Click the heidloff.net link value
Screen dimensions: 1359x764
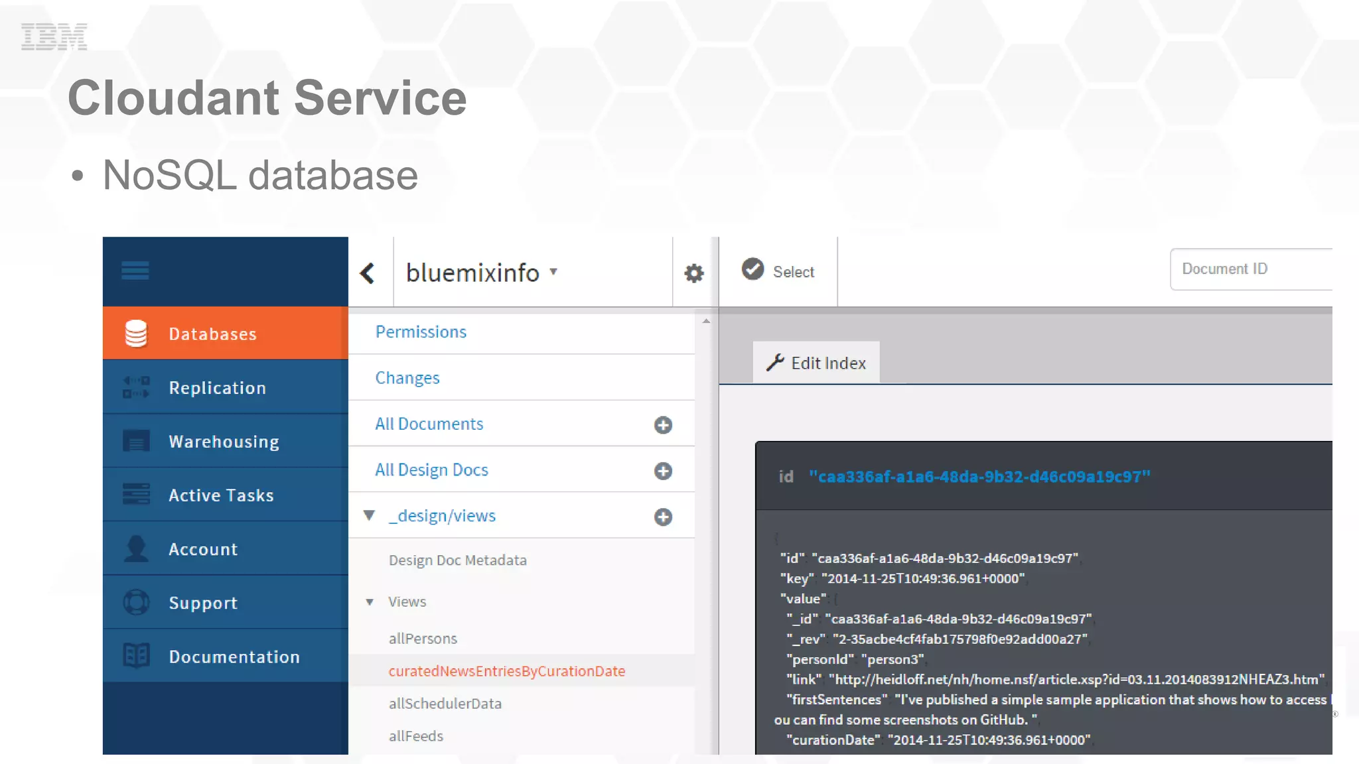point(1077,680)
